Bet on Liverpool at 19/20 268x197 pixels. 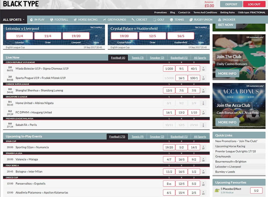coord(76,36)
